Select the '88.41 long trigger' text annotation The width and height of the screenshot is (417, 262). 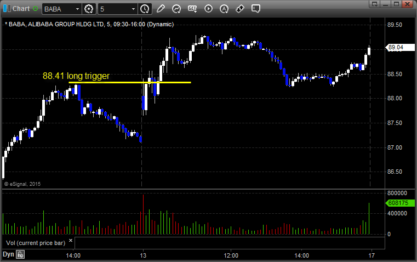76,76
